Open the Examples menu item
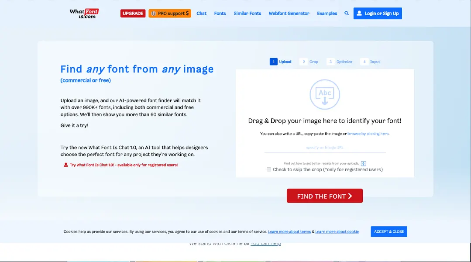The width and height of the screenshot is (471, 262). (x=327, y=13)
